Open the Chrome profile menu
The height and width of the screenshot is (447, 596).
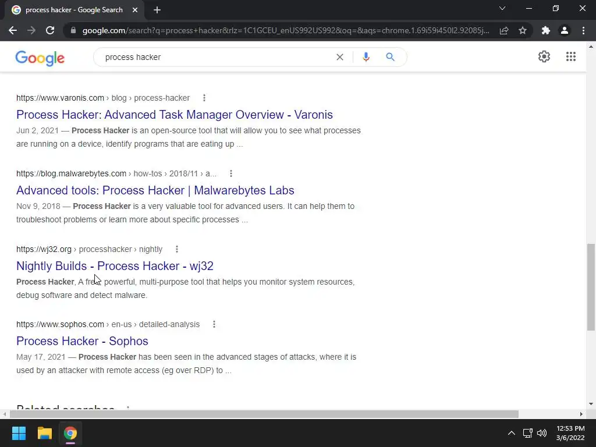pyautogui.click(x=565, y=30)
